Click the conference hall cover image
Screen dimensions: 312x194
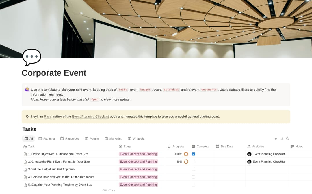click(x=156, y=29)
